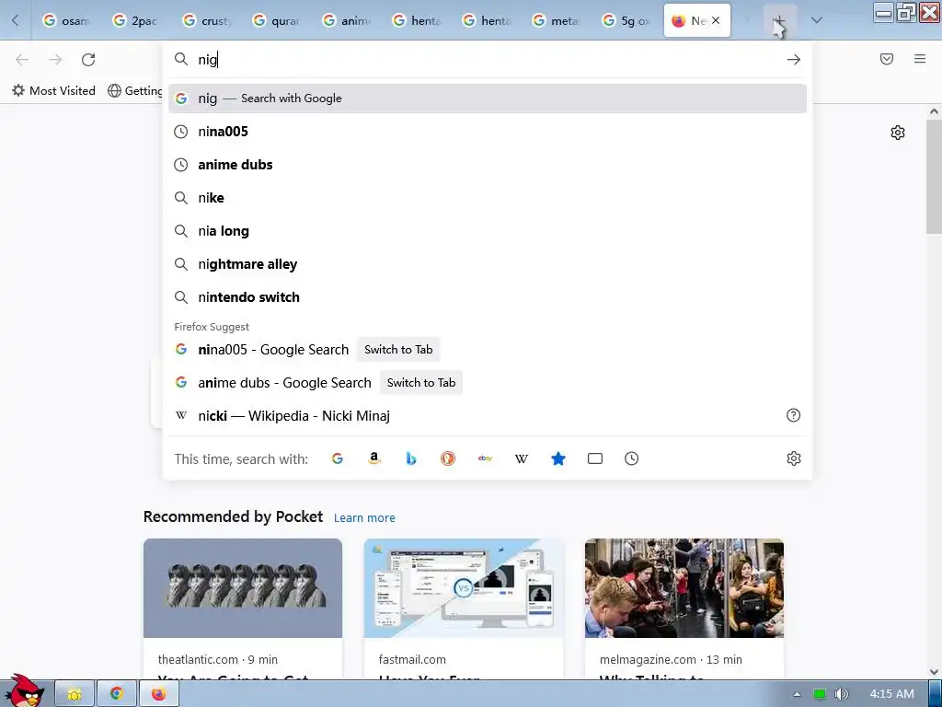Search history with clock icon
942x707 pixels.
pyautogui.click(x=631, y=458)
